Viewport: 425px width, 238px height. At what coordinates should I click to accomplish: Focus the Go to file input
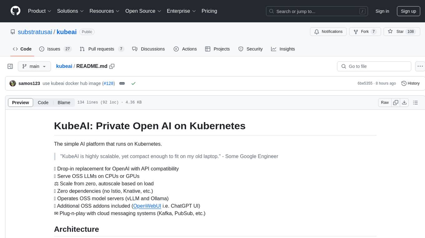pyautogui.click(x=374, y=66)
